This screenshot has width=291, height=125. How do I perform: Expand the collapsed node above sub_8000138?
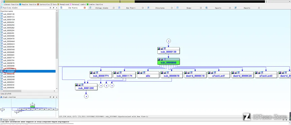pyautogui.click(x=169, y=41)
